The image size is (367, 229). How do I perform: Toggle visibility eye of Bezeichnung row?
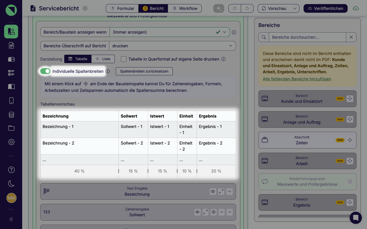pos(213,191)
